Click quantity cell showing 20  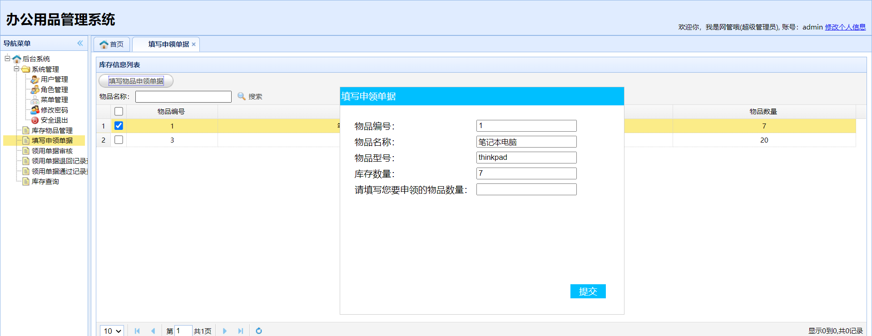pyautogui.click(x=764, y=140)
